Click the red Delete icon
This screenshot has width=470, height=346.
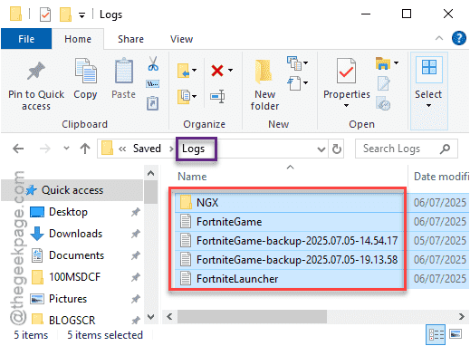point(217,71)
